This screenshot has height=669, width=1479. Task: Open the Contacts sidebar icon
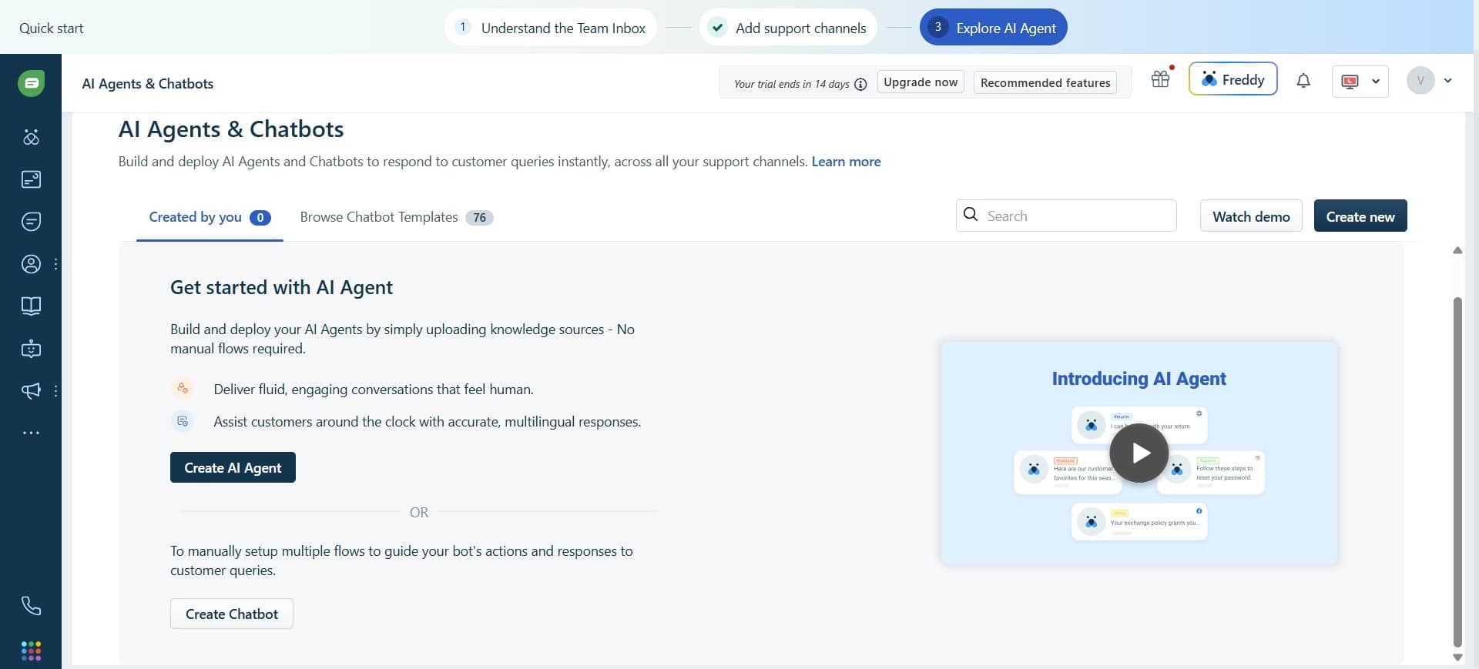pyautogui.click(x=31, y=264)
